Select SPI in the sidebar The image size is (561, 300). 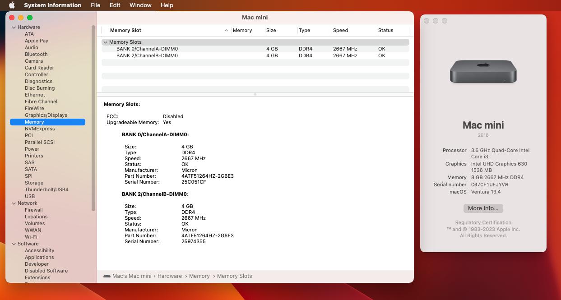28,176
